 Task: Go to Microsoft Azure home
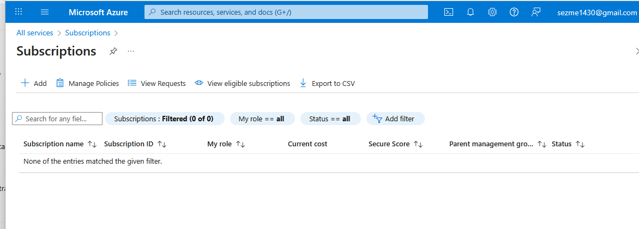(98, 12)
